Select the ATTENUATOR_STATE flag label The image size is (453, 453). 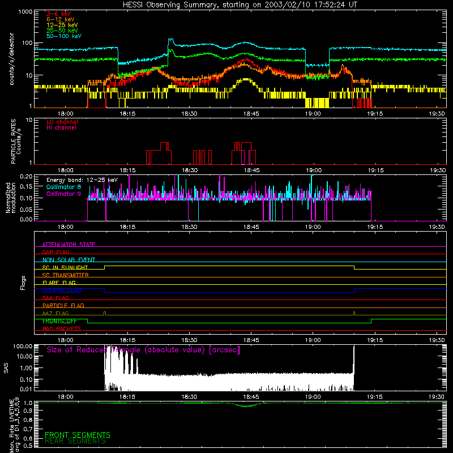[69, 245]
